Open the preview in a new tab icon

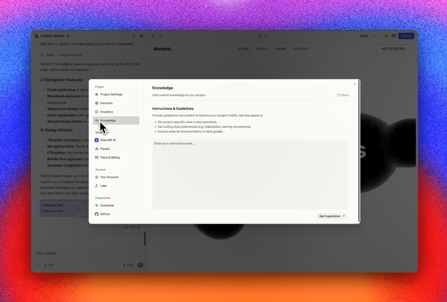(160, 36)
